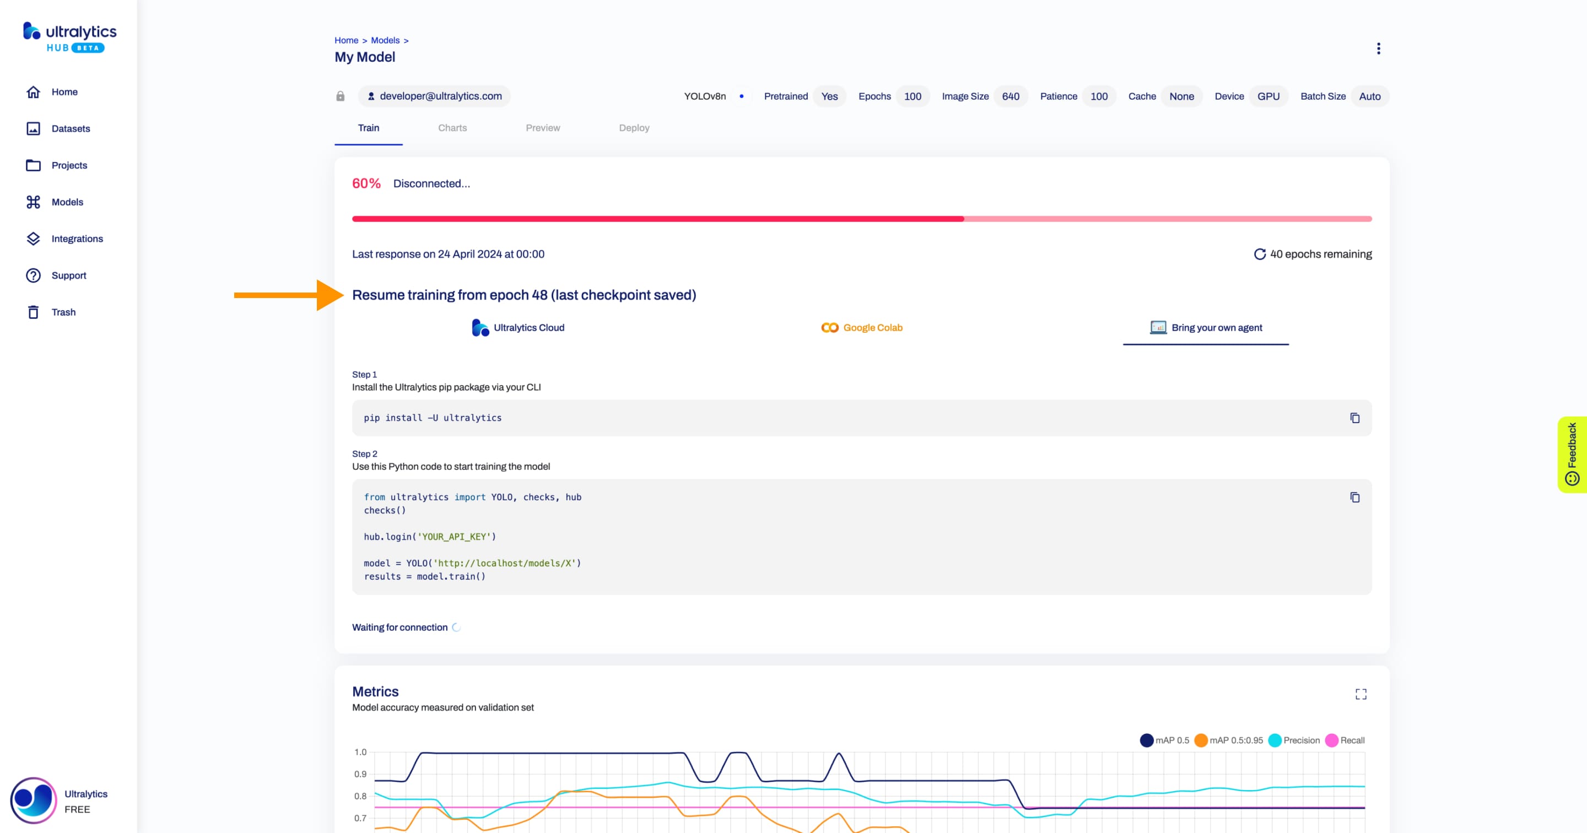
Task: Open the Datasets section icon
Action: click(x=34, y=128)
